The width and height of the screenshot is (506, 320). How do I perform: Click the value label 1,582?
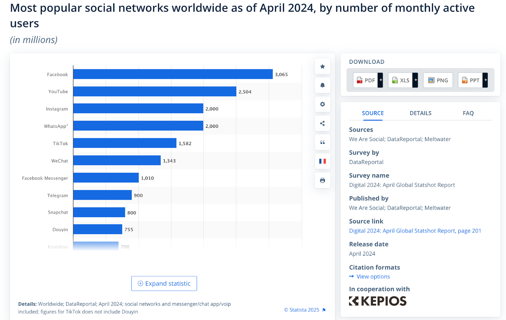click(x=185, y=144)
